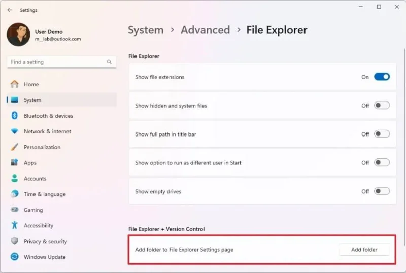Click the Personalization paintbrush icon
Image resolution: width=406 pixels, height=273 pixels.
coord(15,147)
